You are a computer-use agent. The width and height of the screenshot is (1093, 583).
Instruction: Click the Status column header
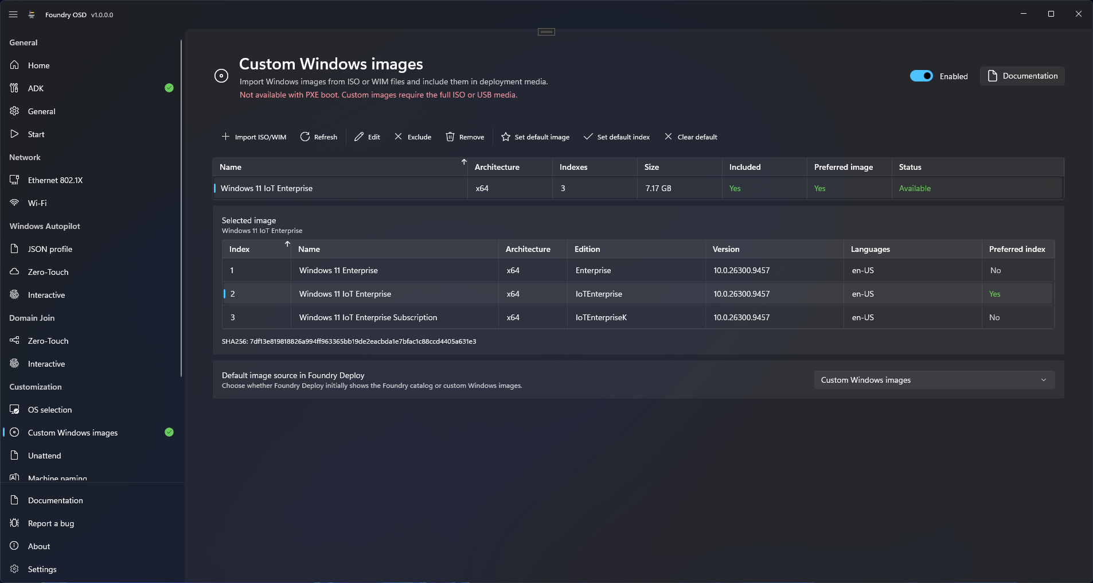pyautogui.click(x=977, y=167)
